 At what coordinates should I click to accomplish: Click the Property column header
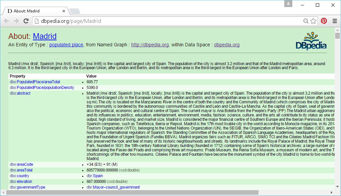[17, 76]
